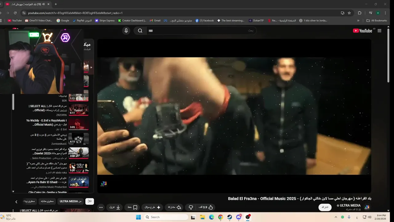The image size is (394, 222).
Task: Open the Creator Dashboard bookmark
Action: coord(132,21)
